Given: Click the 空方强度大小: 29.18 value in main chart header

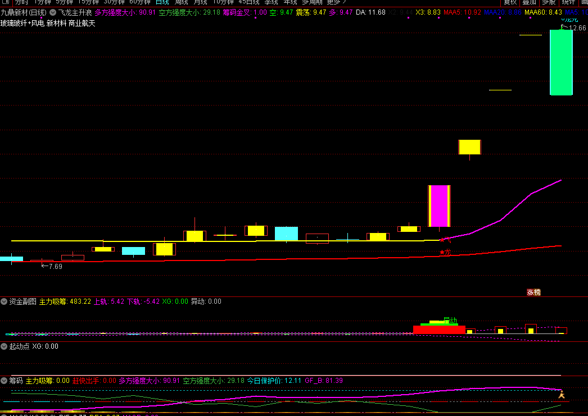Looking at the screenshot, I should point(189,12).
